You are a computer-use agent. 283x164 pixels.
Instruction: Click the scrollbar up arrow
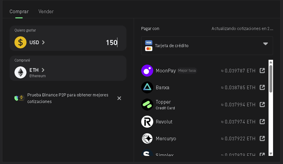[x=271, y=62]
